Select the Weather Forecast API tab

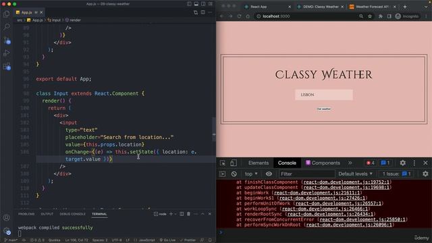373,7
